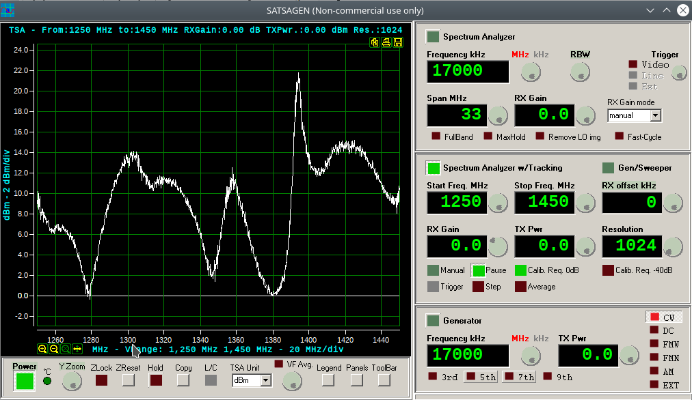Click the Y Zoom knob
This screenshot has height=400, width=692.
click(72, 382)
